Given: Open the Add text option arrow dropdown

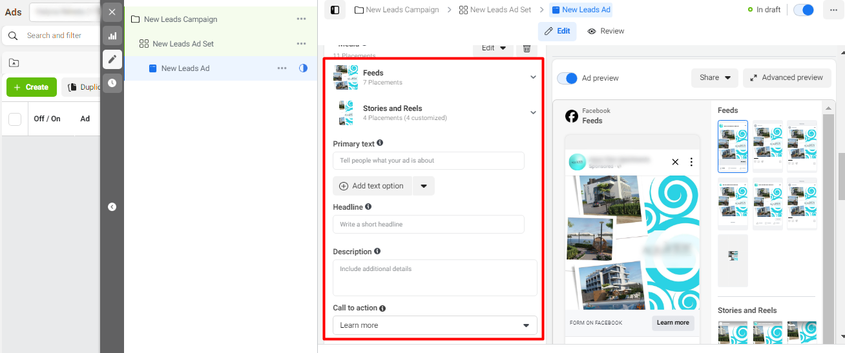Looking at the screenshot, I should 424,186.
